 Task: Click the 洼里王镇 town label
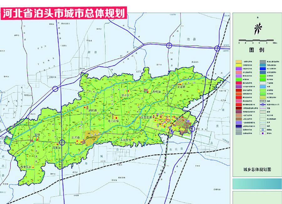(146, 118)
